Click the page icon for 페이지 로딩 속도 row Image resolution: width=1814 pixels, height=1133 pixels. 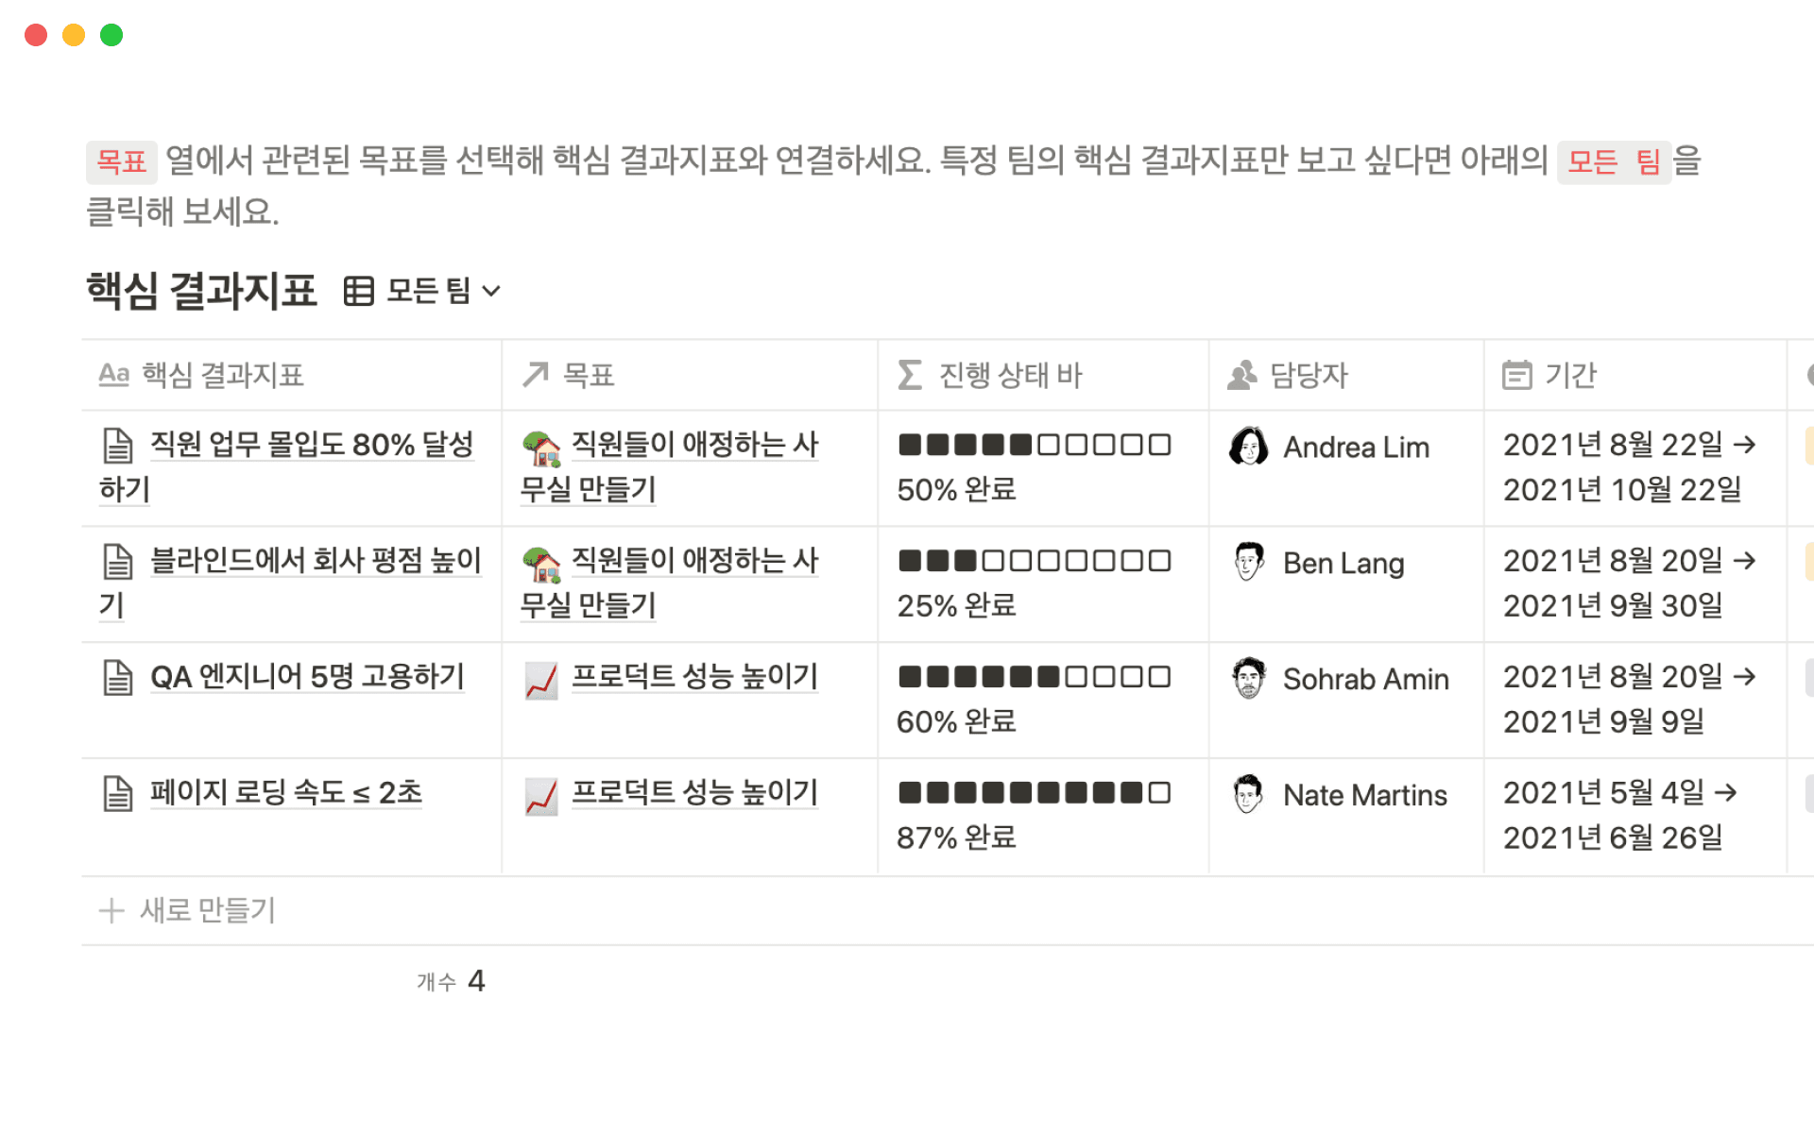pos(118,794)
